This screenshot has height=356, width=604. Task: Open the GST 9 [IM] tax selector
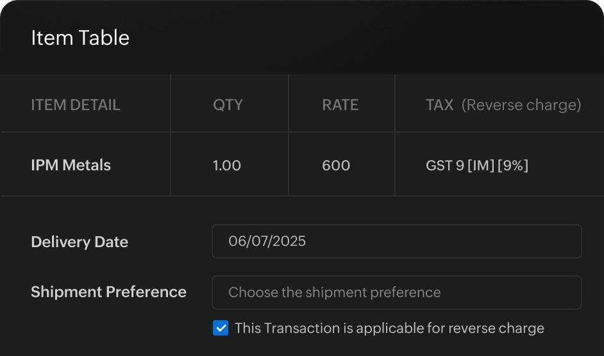476,165
